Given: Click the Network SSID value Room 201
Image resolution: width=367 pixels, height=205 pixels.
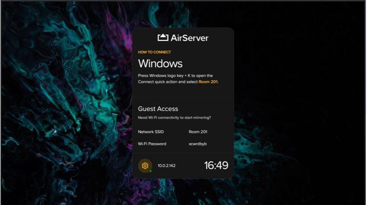Looking at the screenshot, I should coord(198,132).
